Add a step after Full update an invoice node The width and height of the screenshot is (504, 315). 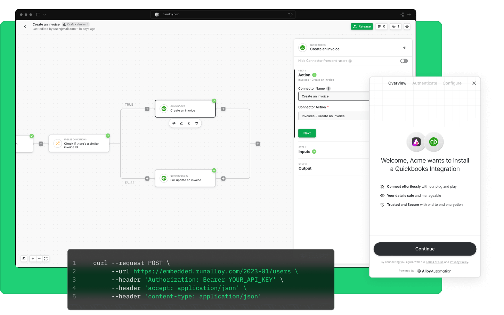tap(223, 178)
